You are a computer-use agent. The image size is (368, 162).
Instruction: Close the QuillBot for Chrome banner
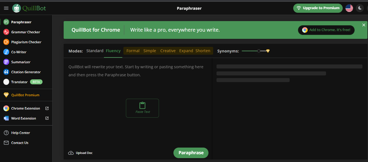pos(364,25)
